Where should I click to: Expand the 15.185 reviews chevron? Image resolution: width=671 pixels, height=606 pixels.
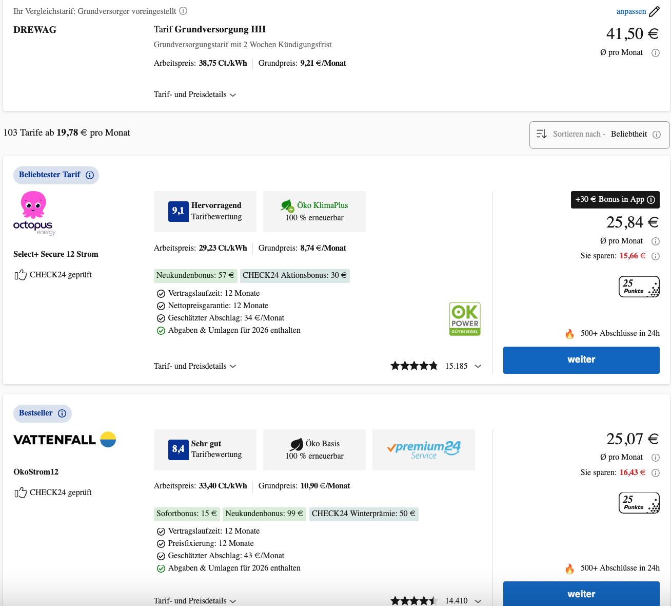478,366
